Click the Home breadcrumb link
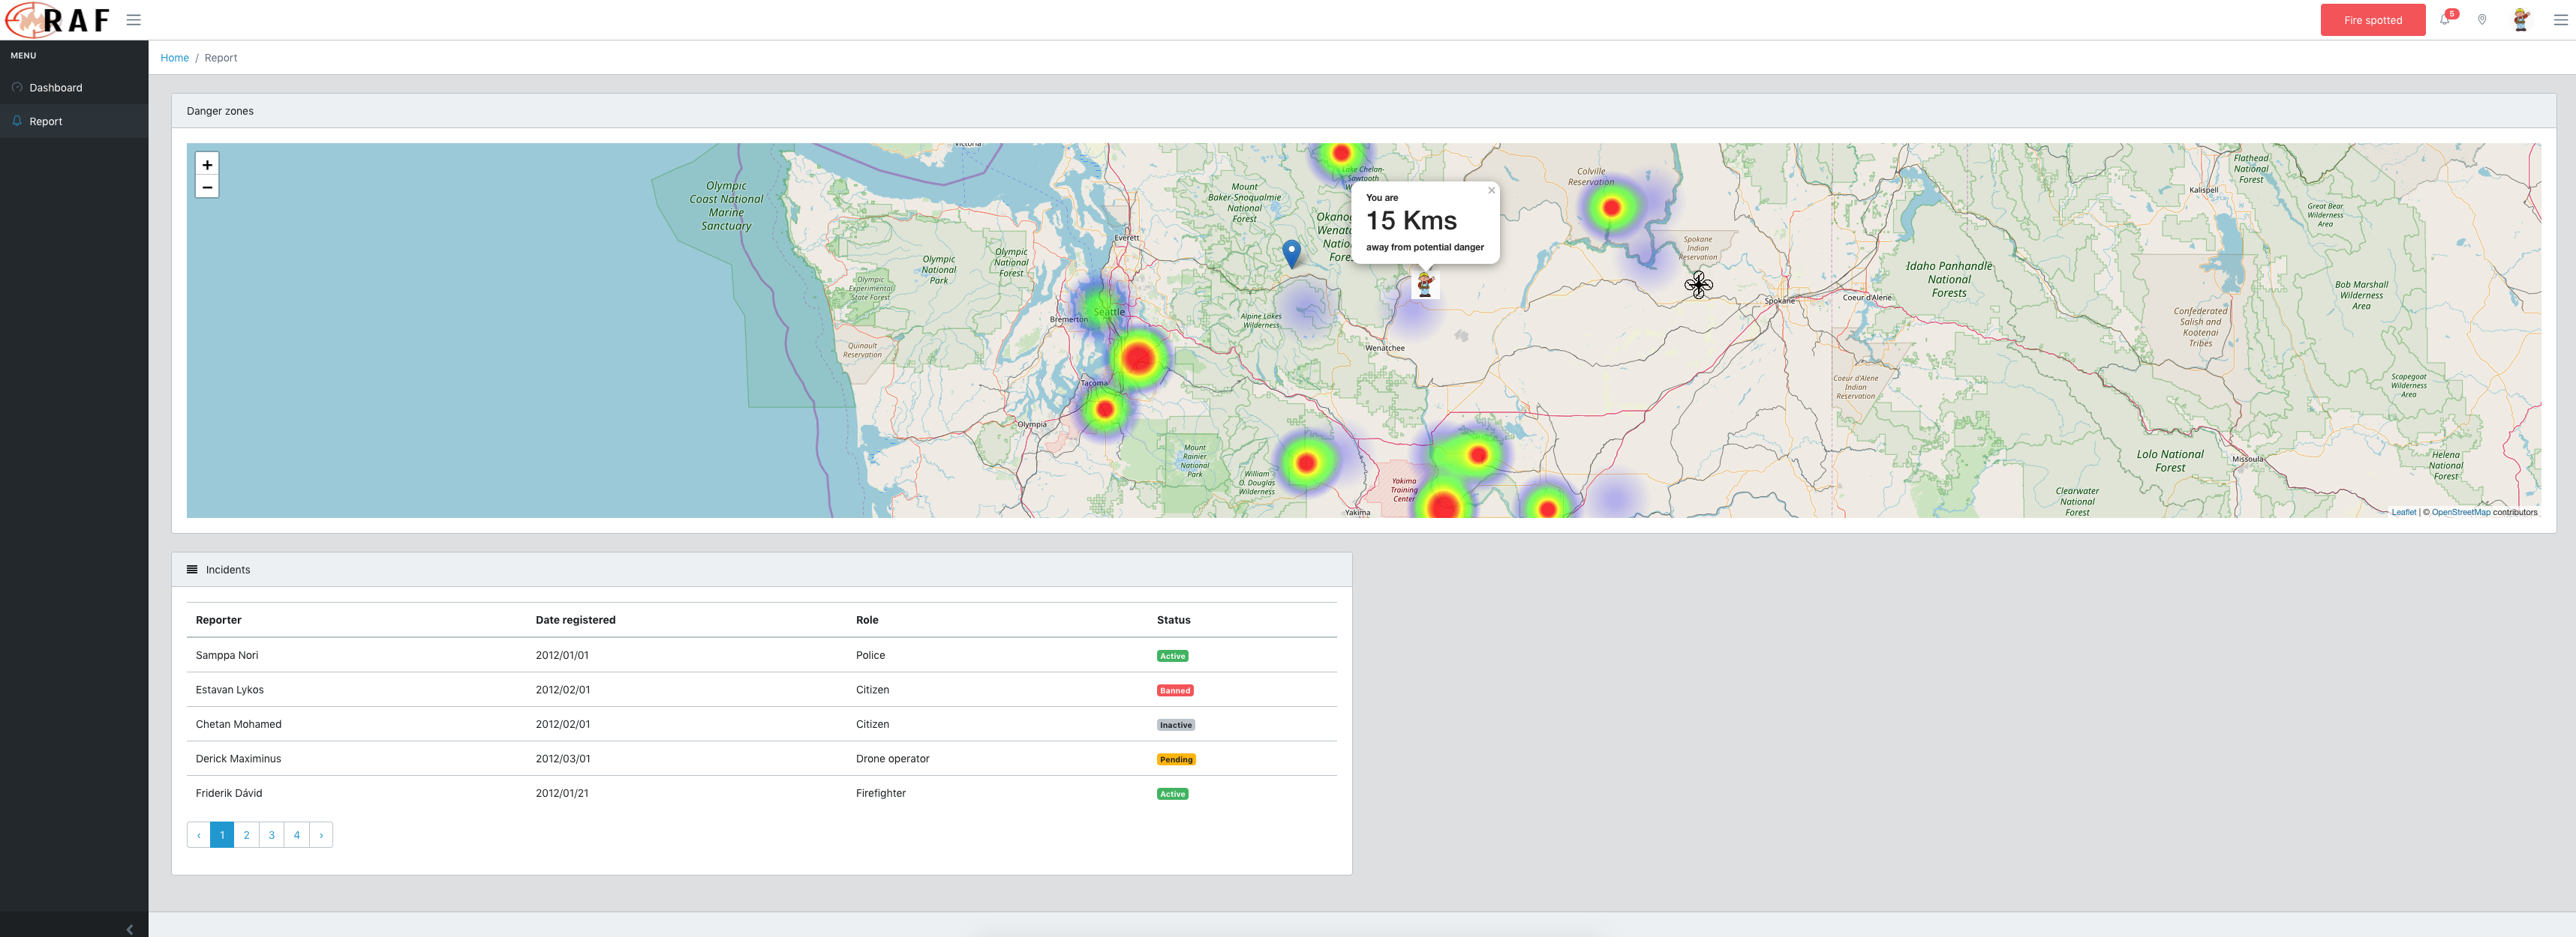The height and width of the screenshot is (937, 2576). click(174, 58)
